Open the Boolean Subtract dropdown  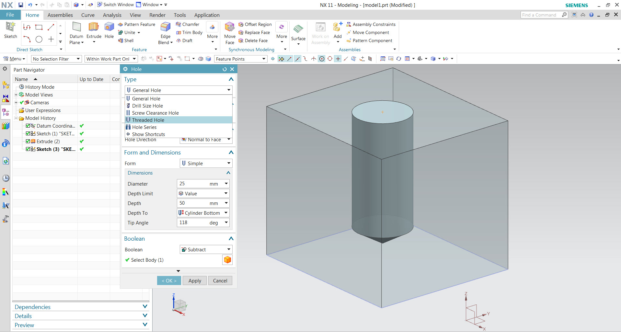[x=206, y=249]
